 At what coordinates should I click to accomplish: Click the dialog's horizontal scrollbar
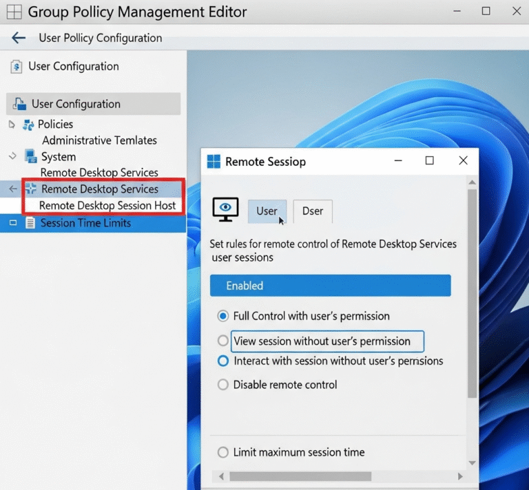(300, 476)
